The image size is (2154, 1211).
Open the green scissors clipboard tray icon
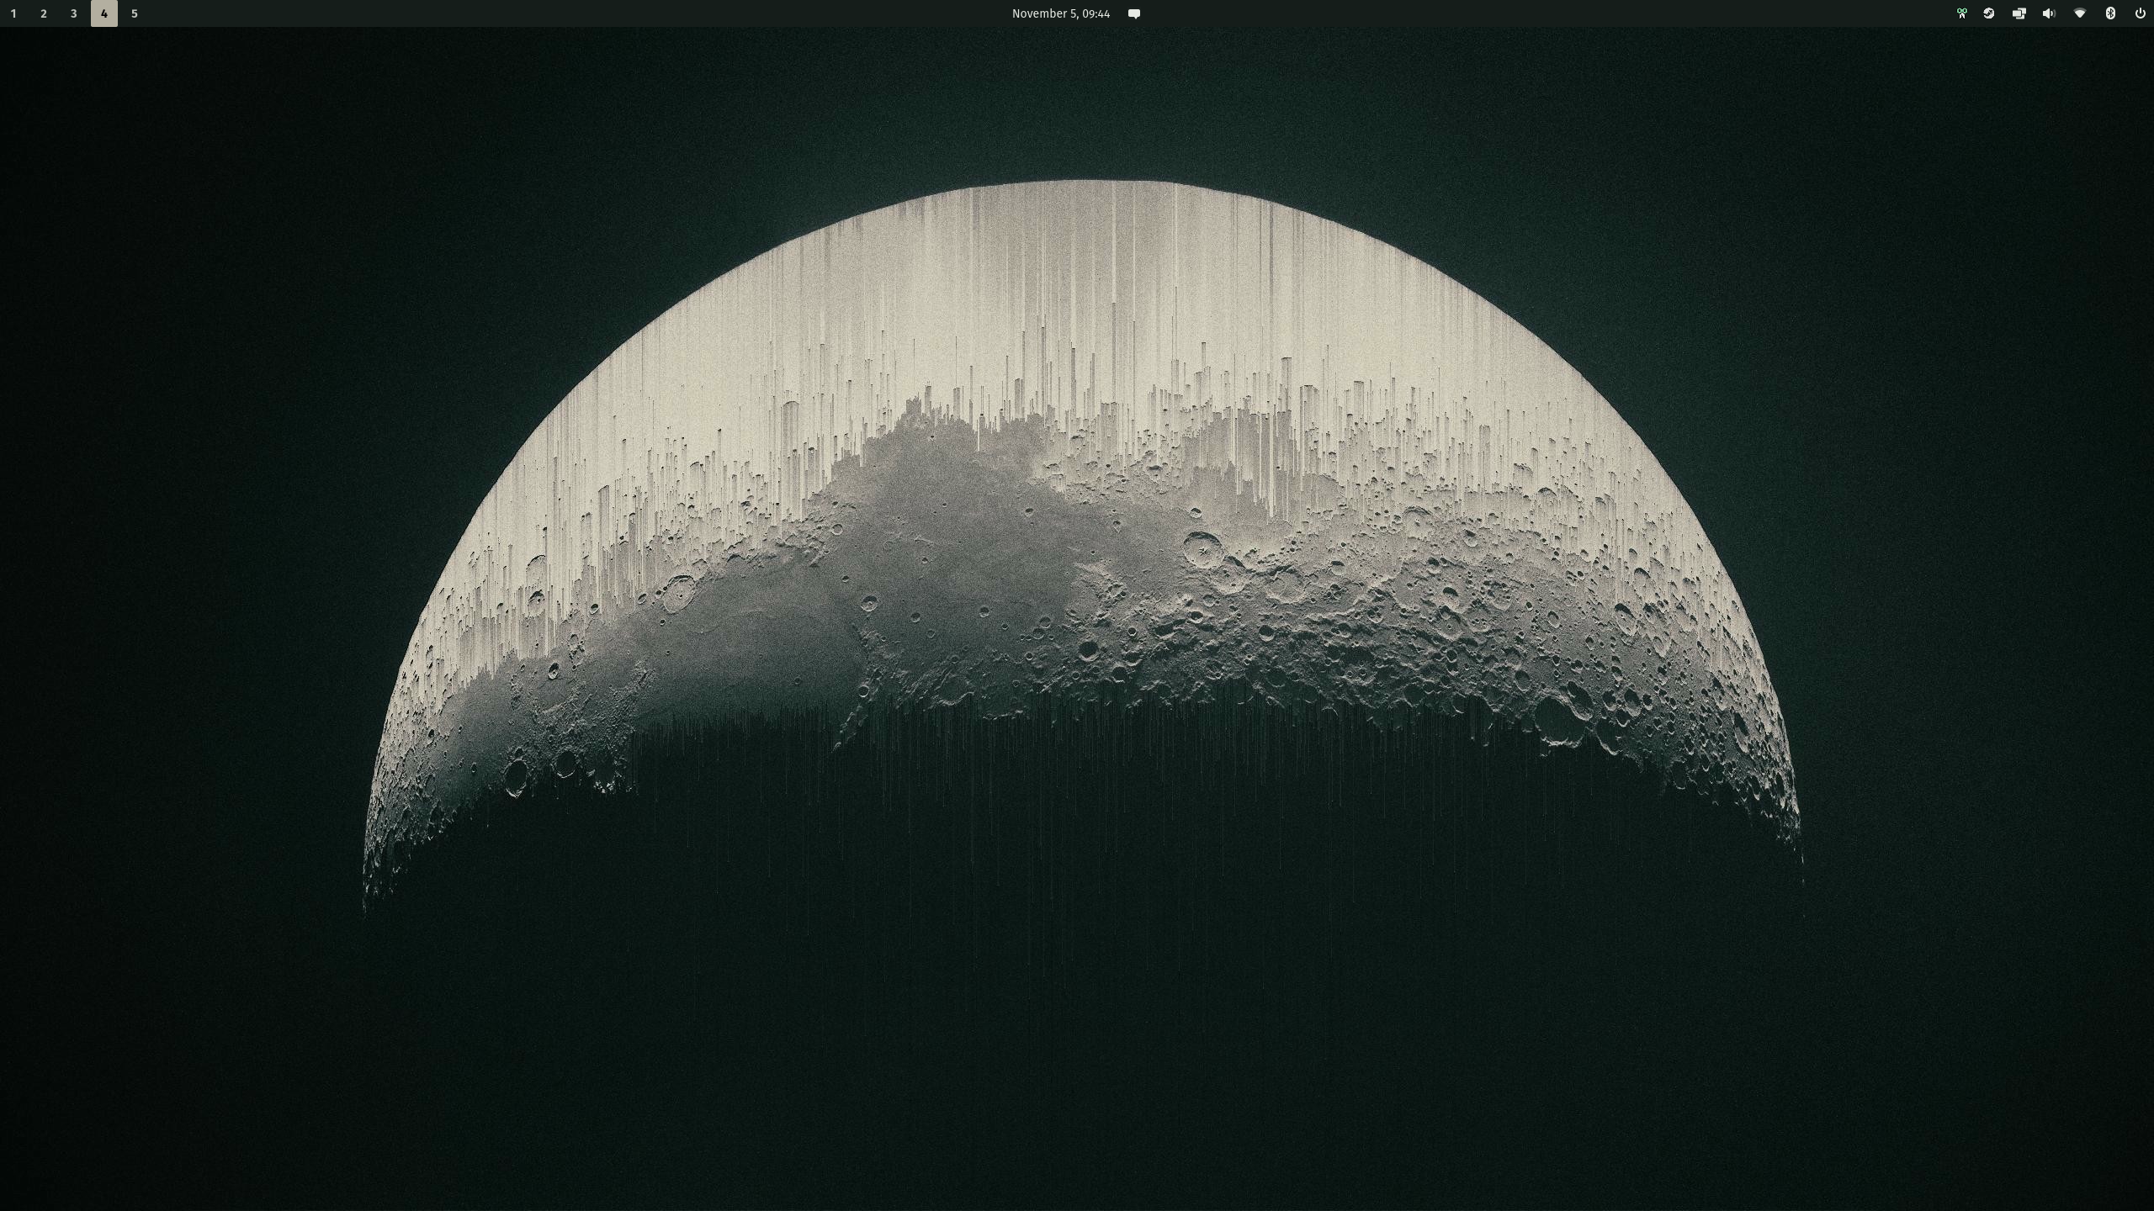click(1961, 13)
